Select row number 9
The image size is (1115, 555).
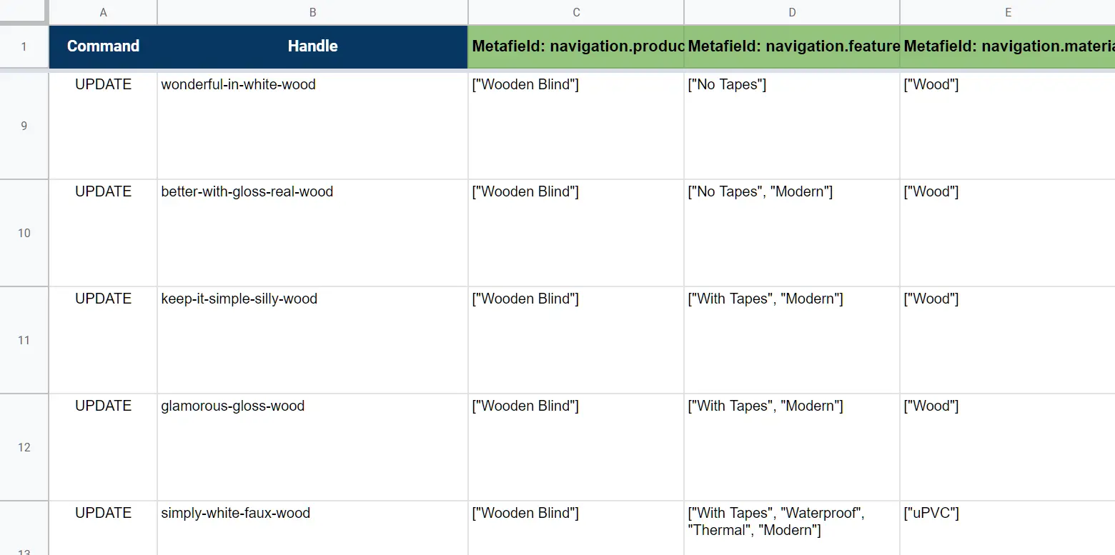[24, 125]
